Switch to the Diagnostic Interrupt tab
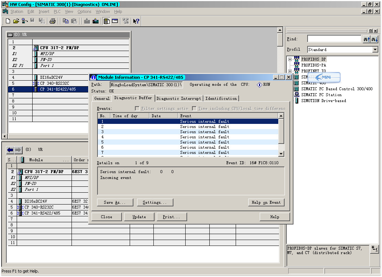Image resolution: width=382 pixels, height=277 pixels. (x=179, y=98)
